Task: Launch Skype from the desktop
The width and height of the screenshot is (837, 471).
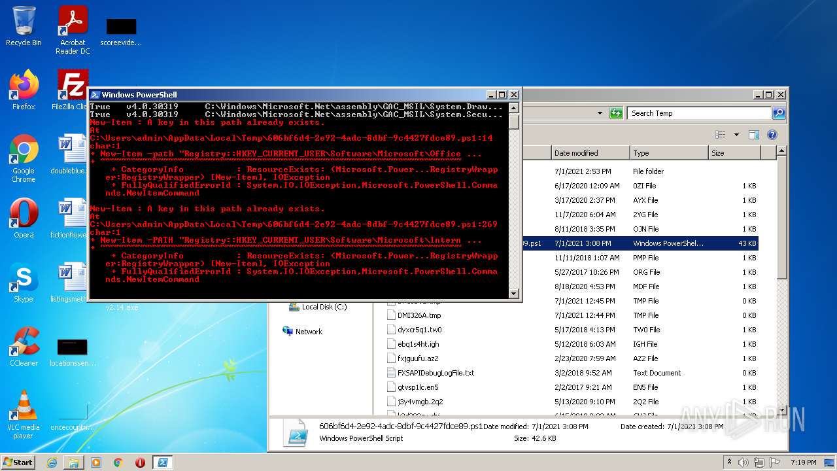Action: coord(24,283)
